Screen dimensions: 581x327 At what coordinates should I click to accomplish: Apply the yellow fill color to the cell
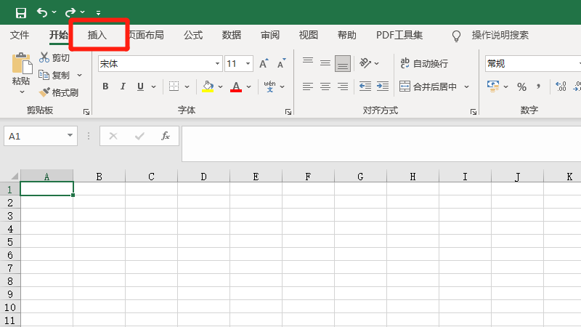[x=208, y=86]
